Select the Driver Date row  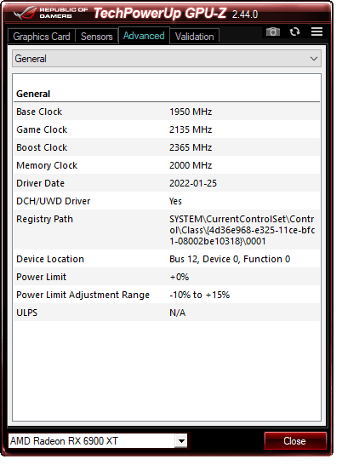coord(167,183)
